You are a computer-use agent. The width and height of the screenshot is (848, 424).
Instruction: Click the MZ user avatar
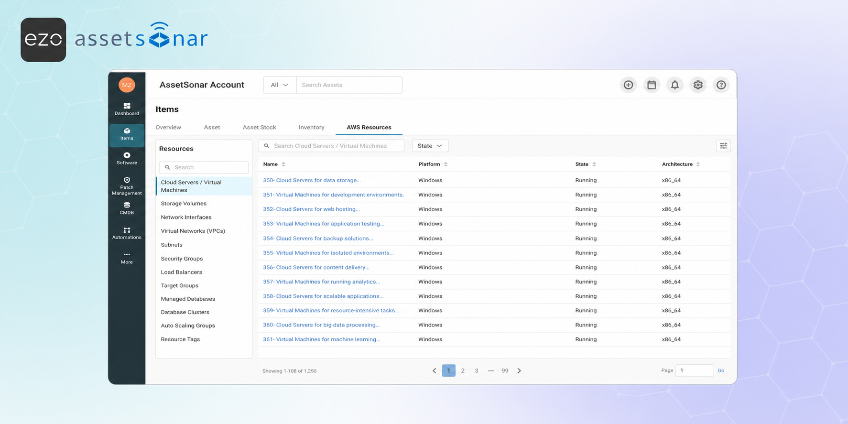127,85
